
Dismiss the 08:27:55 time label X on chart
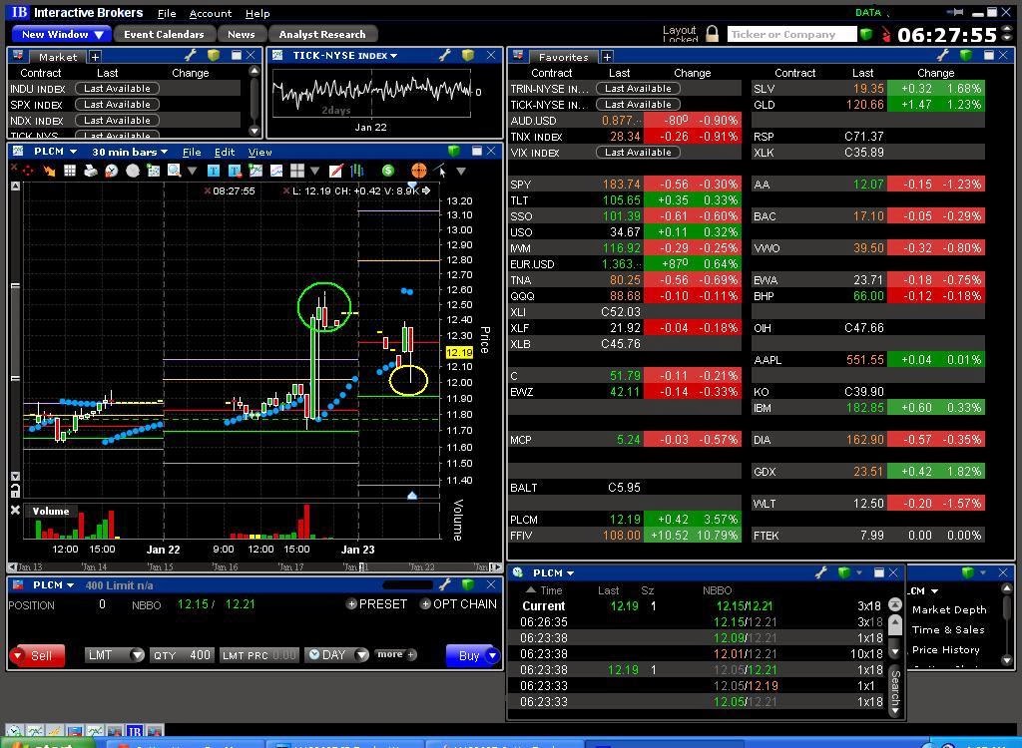(208, 190)
